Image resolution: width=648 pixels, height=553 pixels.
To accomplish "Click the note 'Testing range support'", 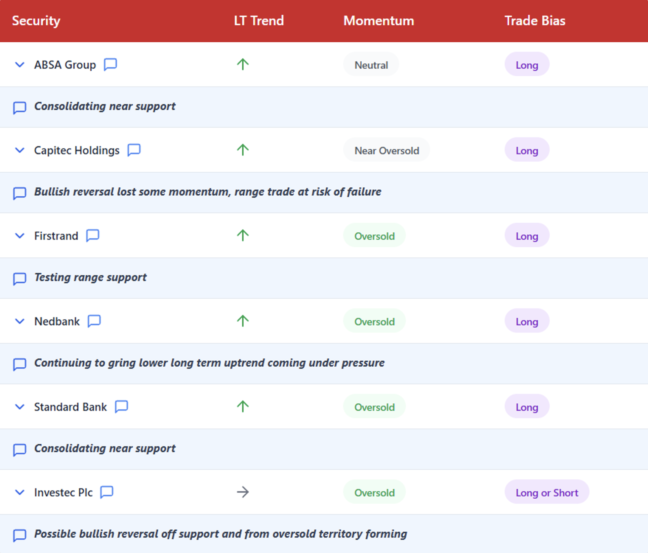I will point(90,278).
